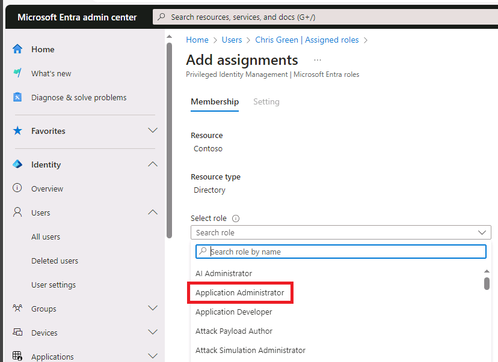Open the Chris Green | Assigned roles breadcrumb
The width and height of the screenshot is (498, 362).
click(308, 40)
